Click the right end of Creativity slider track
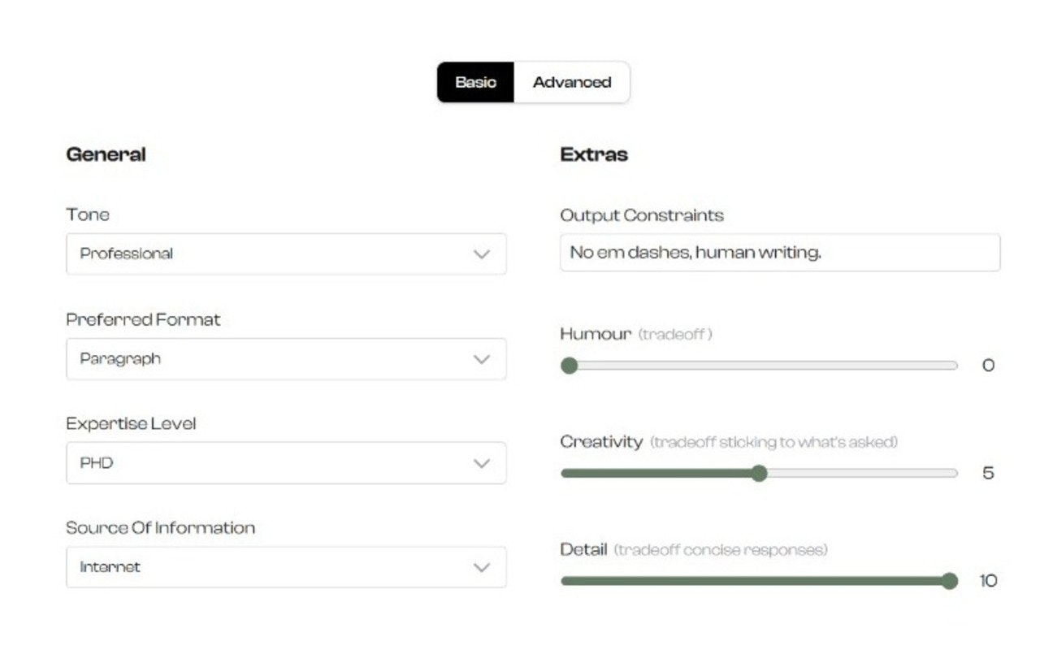 click(955, 474)
